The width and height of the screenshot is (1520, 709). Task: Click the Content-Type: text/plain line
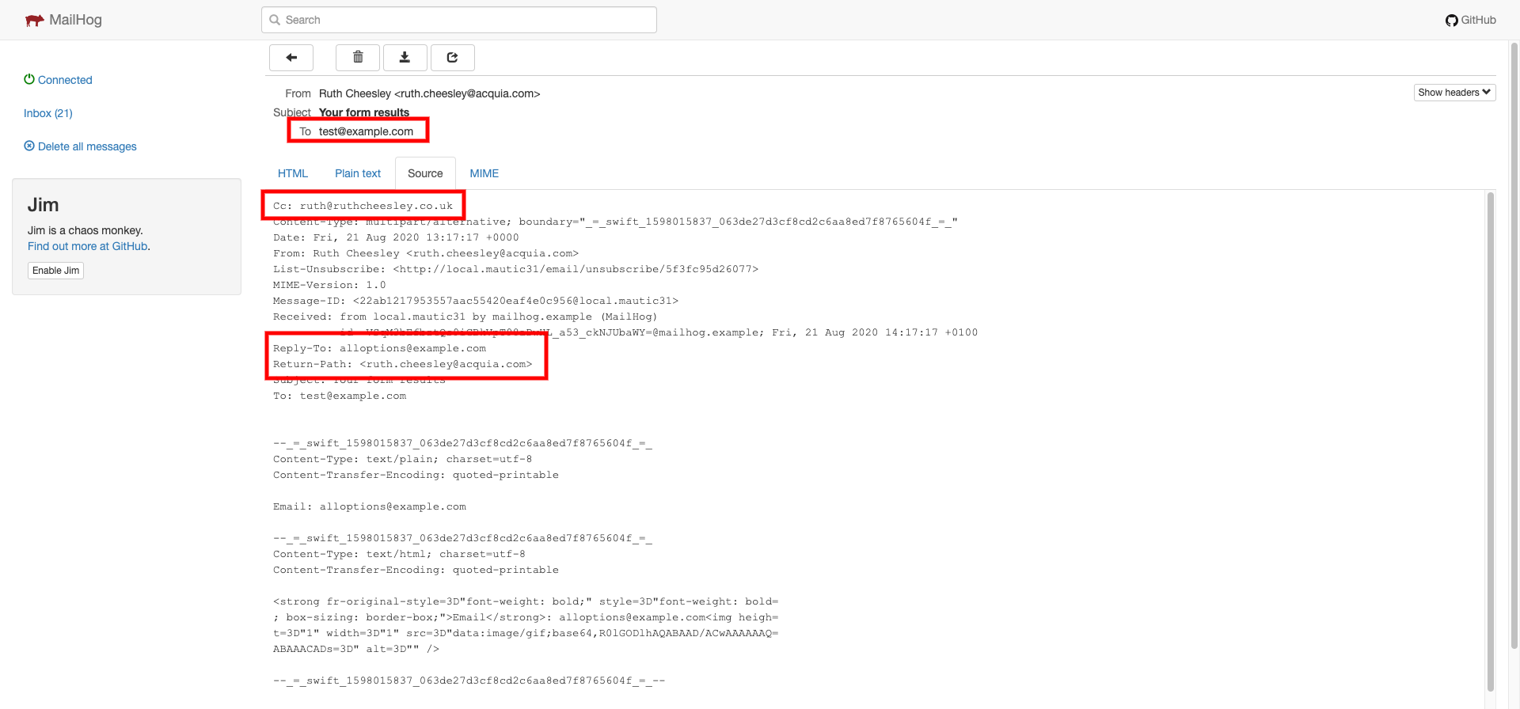point(402,459)
